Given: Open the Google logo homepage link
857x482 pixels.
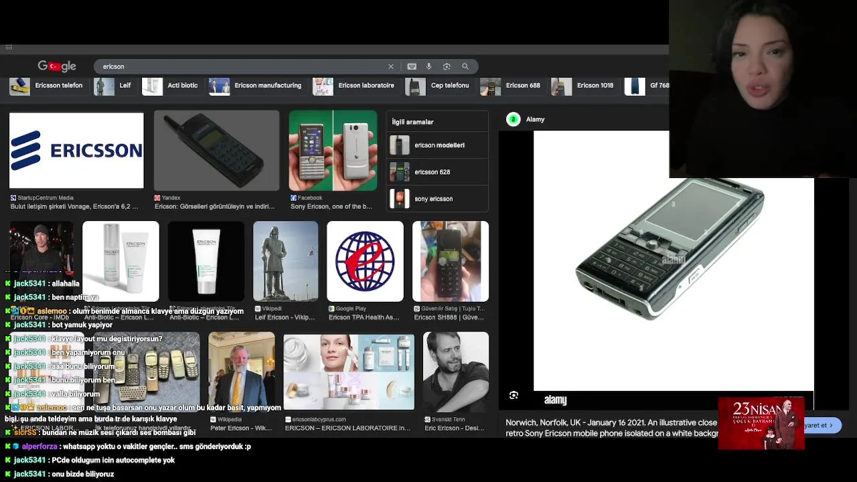Looking at the screenshot, I should point(57,66).
